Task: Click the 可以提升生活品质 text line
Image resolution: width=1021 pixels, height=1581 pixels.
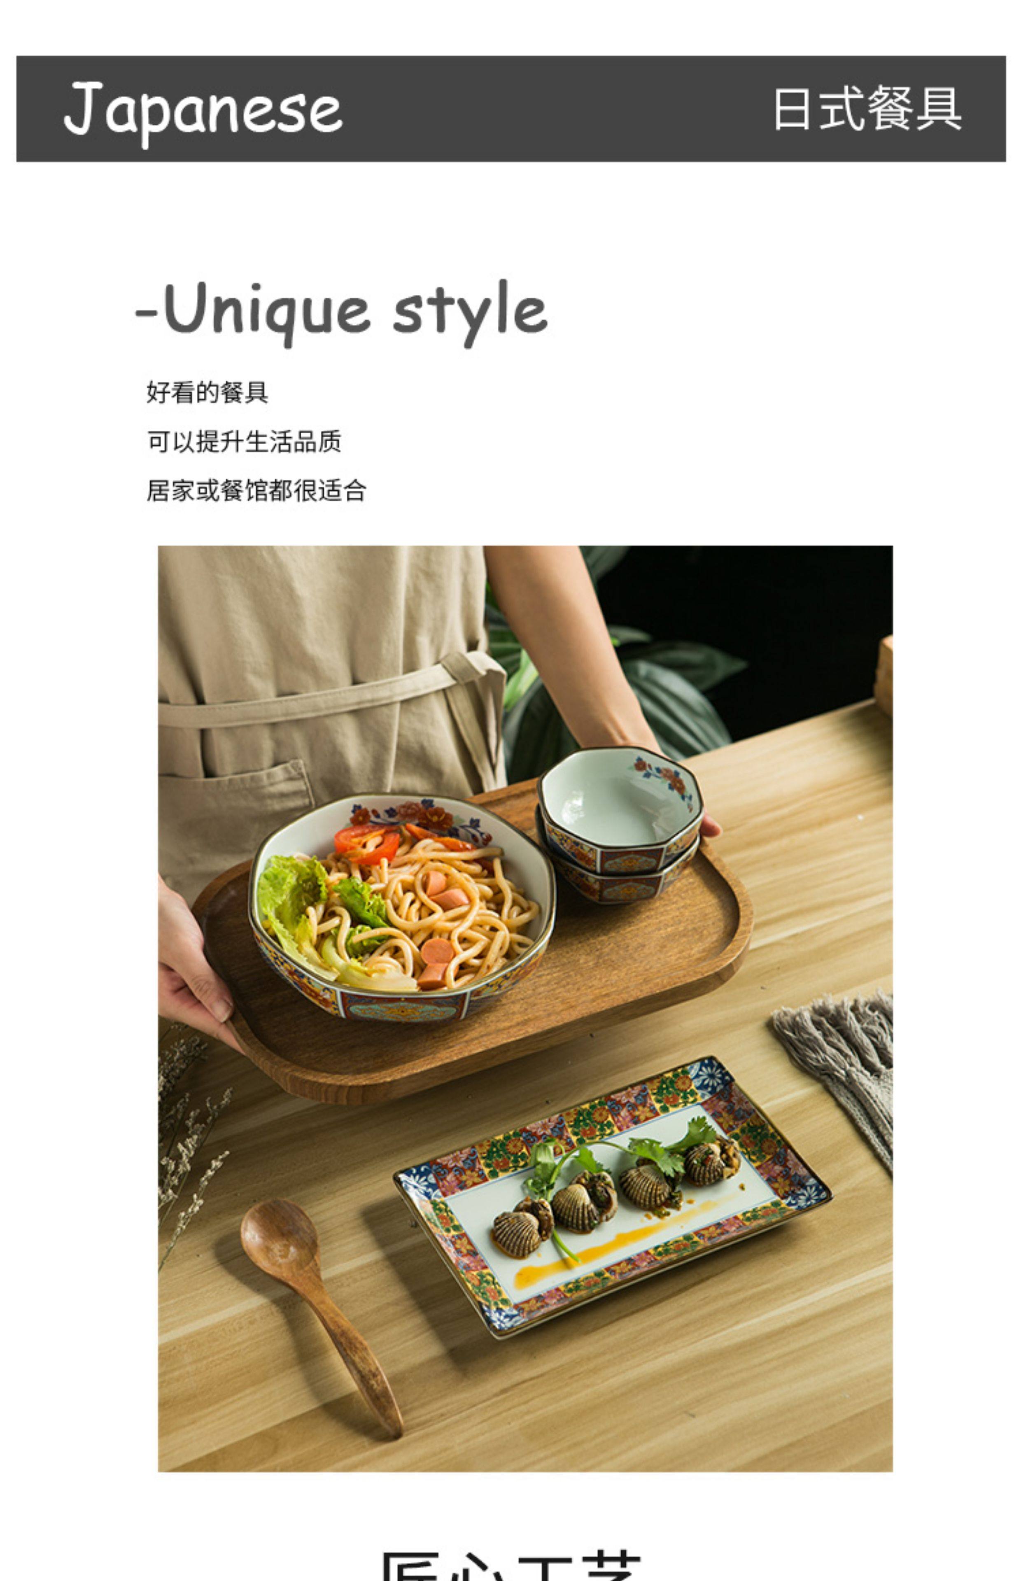Action: pos(244,441)
